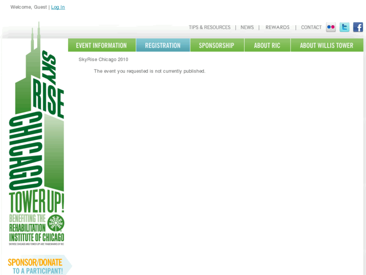Click the Tower Up! slogan text
This screenshot has height=275, width=366.
(36, 201)
